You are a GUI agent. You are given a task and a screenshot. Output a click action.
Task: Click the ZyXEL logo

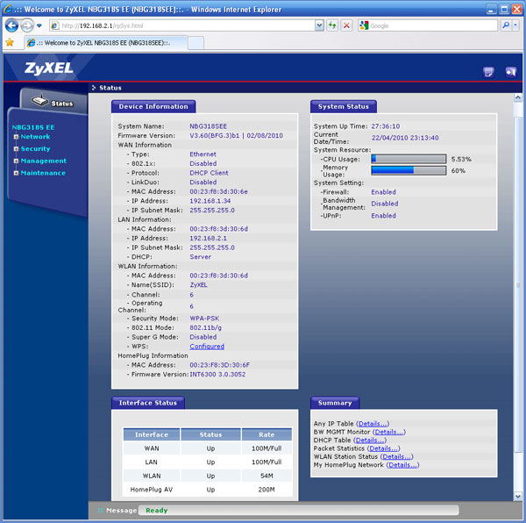tap(48, 68)
